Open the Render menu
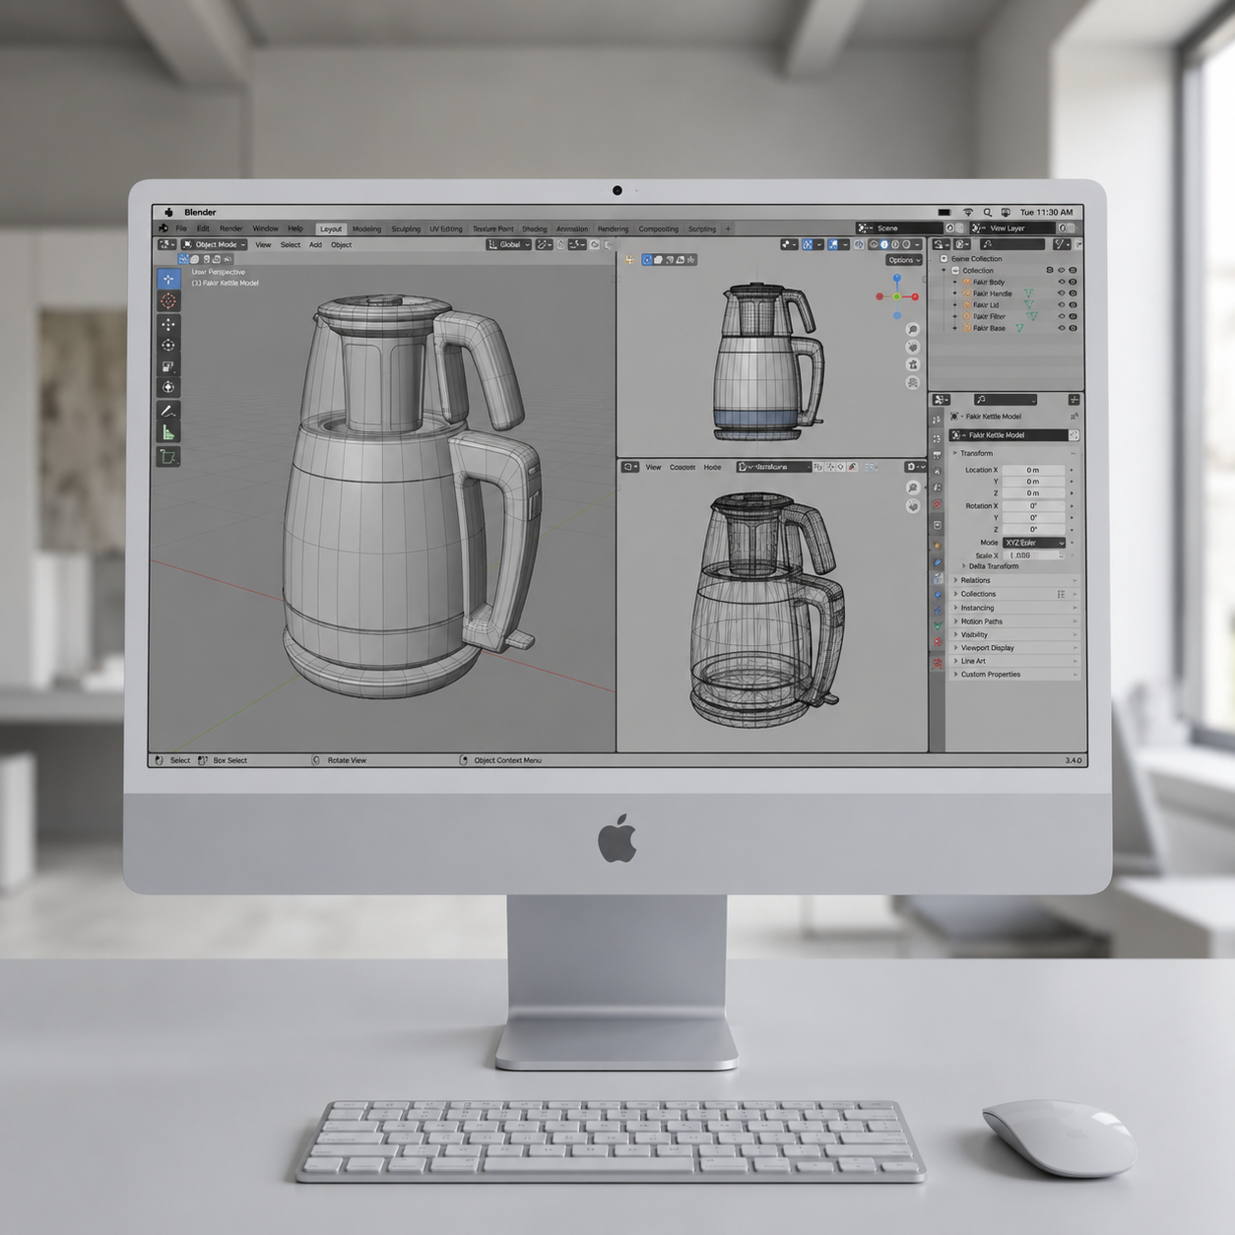This screenshot has height=1235, width=1235. [231, 228]
